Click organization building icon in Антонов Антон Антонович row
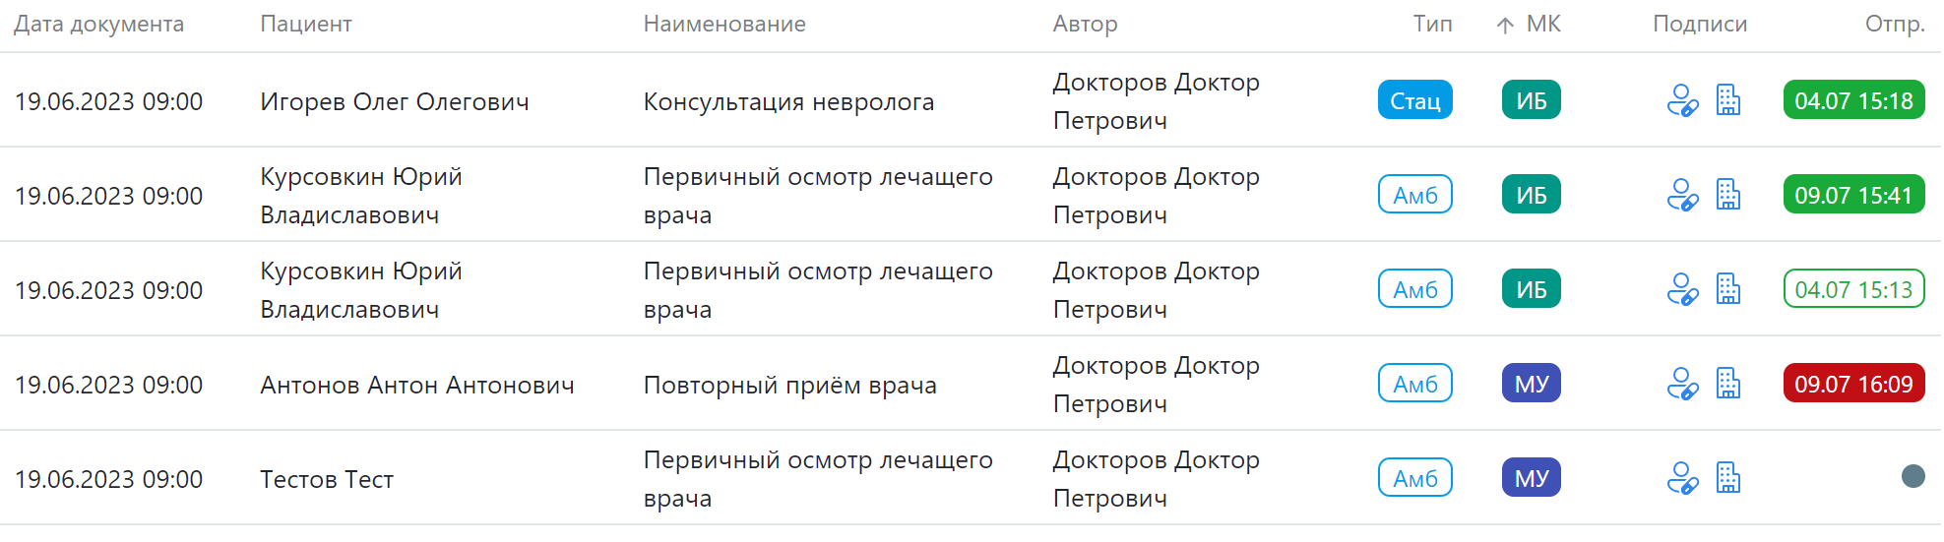The height and width of the screenshot is (542, 1944). pyautogui.click(x=1728, y=384)
